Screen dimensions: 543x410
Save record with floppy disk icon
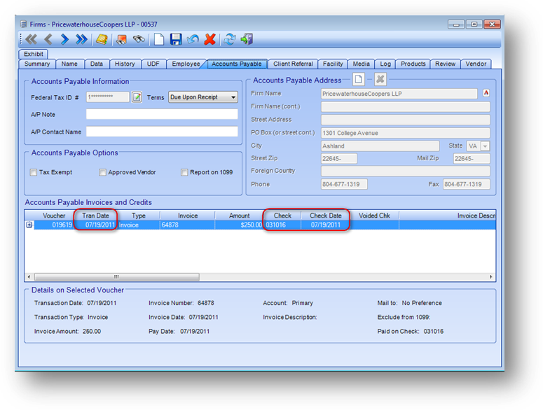(x=176, y=39)
